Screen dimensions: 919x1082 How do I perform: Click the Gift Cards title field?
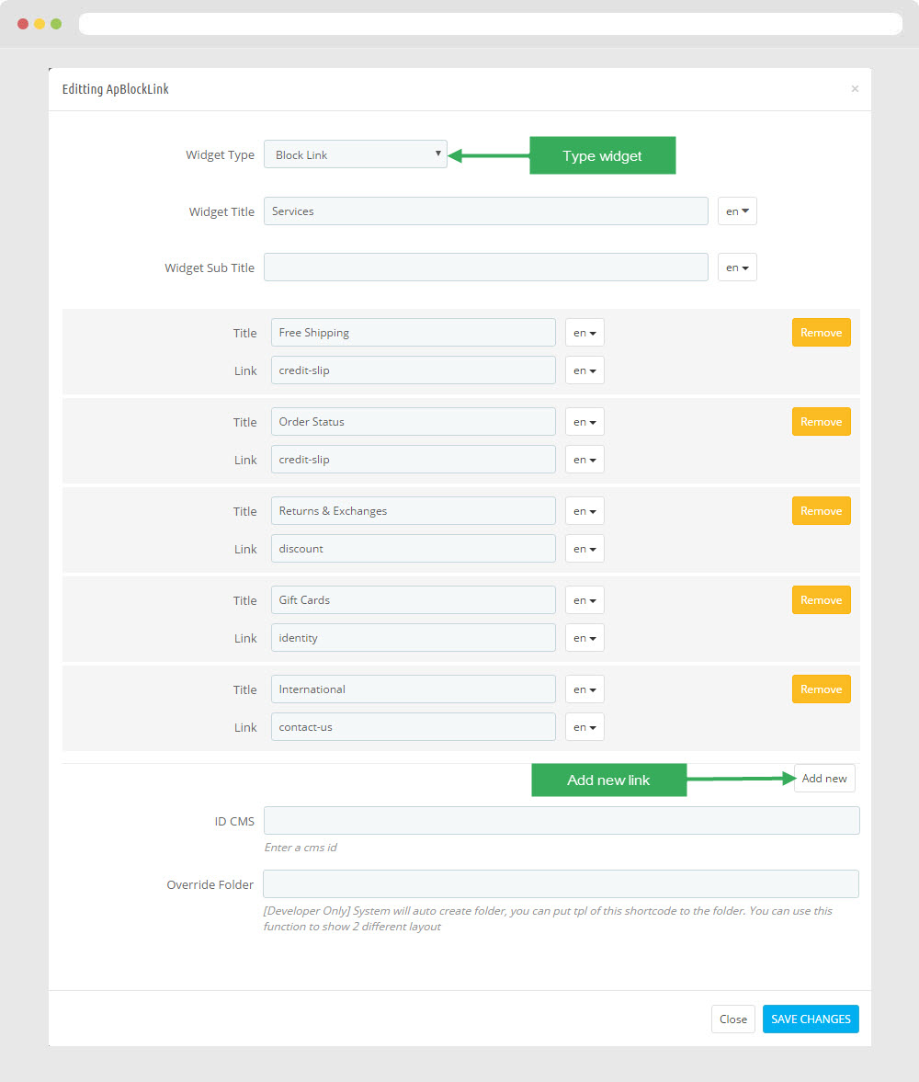414,600
